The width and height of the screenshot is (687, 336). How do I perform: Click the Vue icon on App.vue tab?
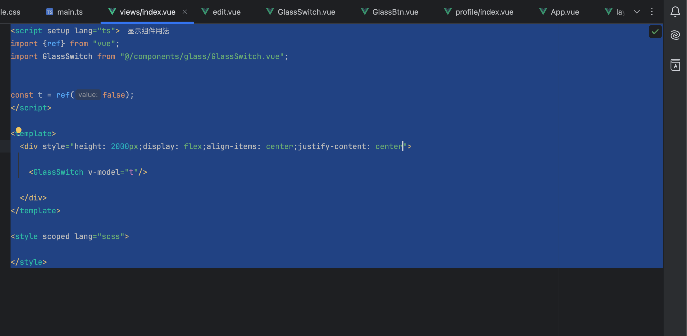pyautogui.click(x=543, y=12)
